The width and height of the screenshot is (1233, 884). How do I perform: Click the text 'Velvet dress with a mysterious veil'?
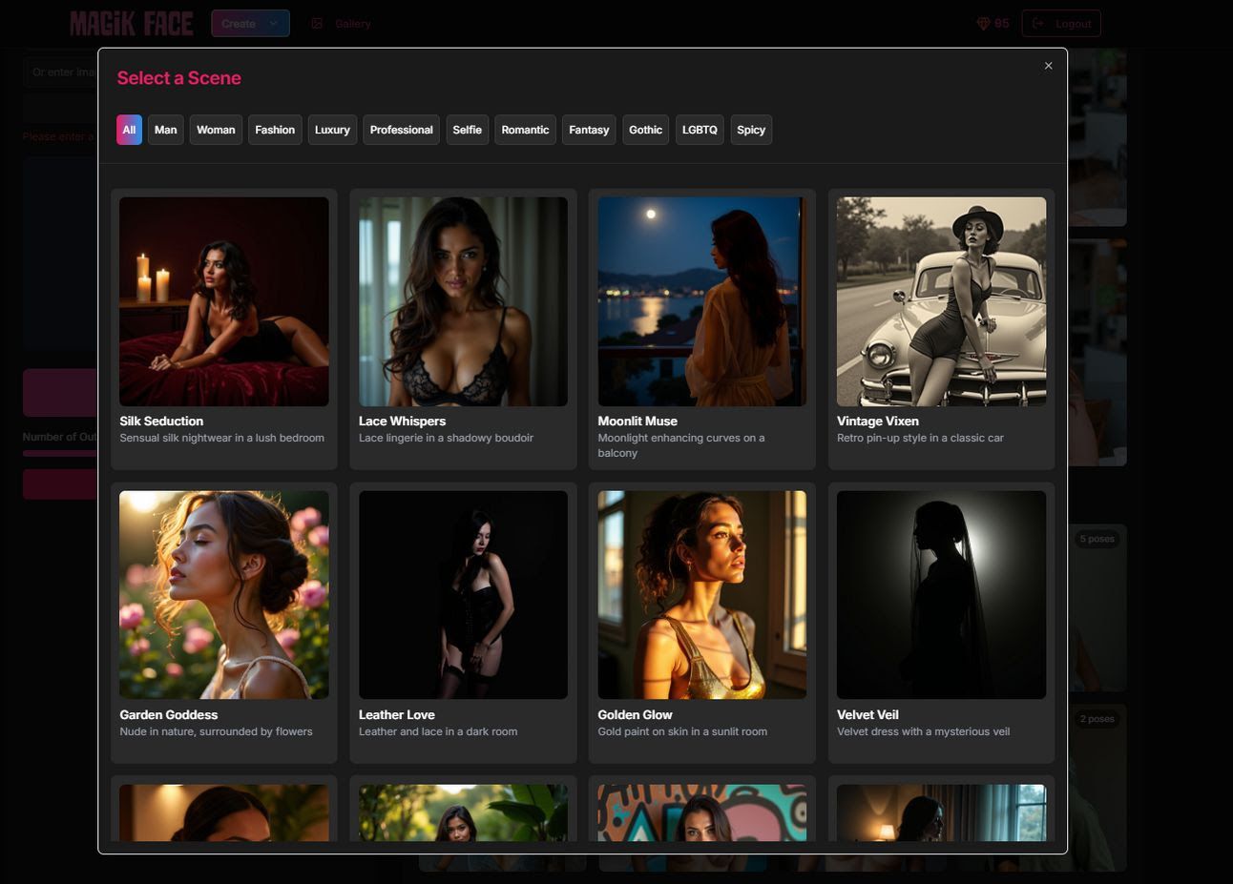[923, 731]
